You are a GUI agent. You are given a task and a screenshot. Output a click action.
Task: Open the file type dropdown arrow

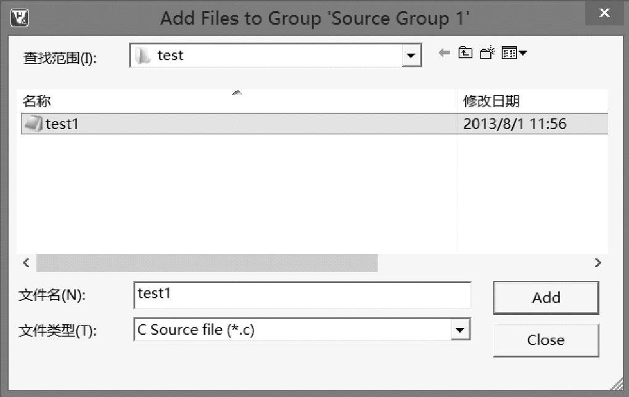click(x=459, y=330)
